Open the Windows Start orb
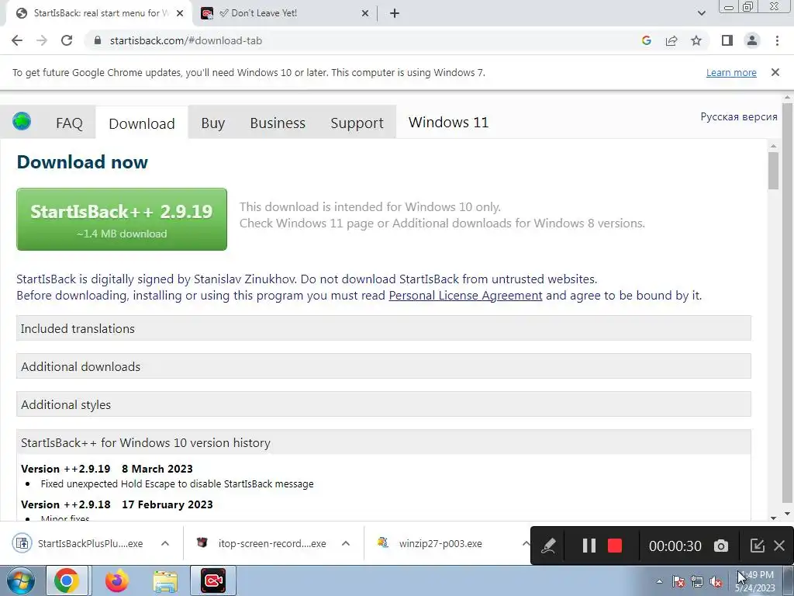The width and height of the screenshot is (794, 596). (21, 580)
